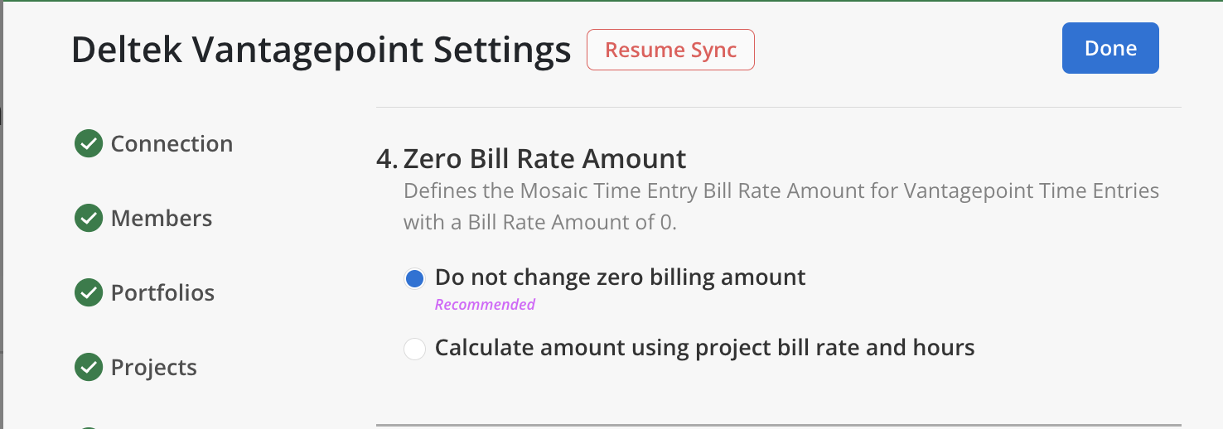Image resolution: width=1223 pixels, height=429 pixels.
Task: Switch to the Projects settings section
Action: tap(154, 368)
